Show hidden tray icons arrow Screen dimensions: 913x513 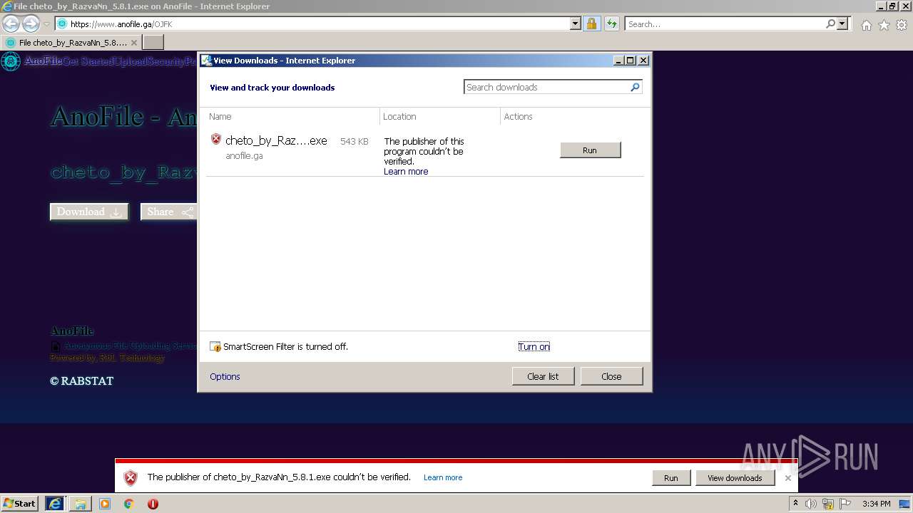795,504
